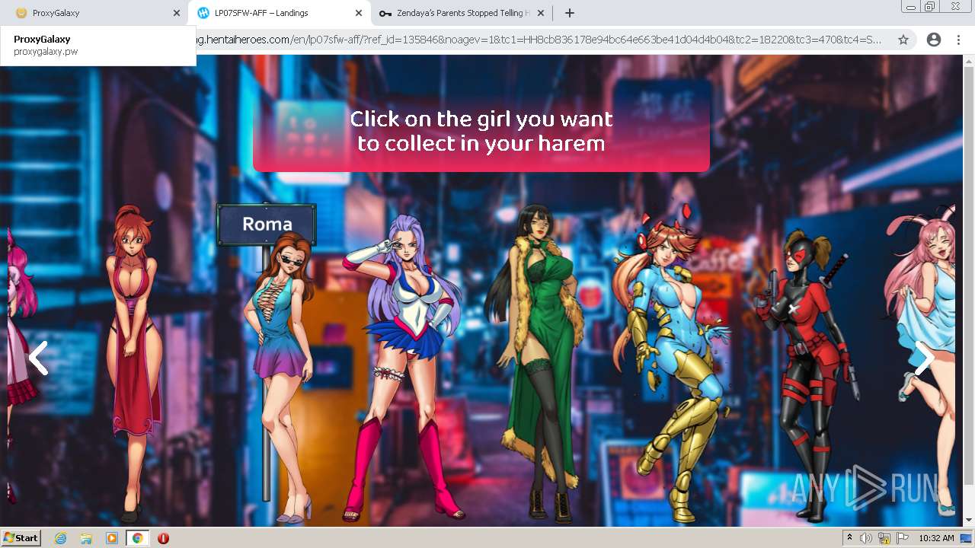Bookmark this page with the star icon
This screenshot has width=975, height=548.
click(903, 40)
